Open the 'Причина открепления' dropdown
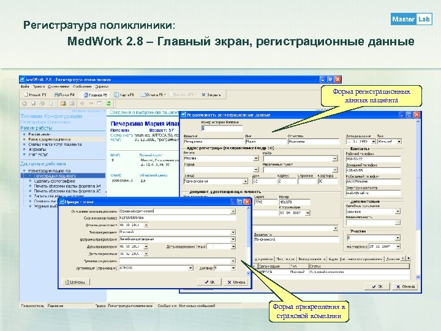Viewport: 441px width, 331px height. (233, 261)
